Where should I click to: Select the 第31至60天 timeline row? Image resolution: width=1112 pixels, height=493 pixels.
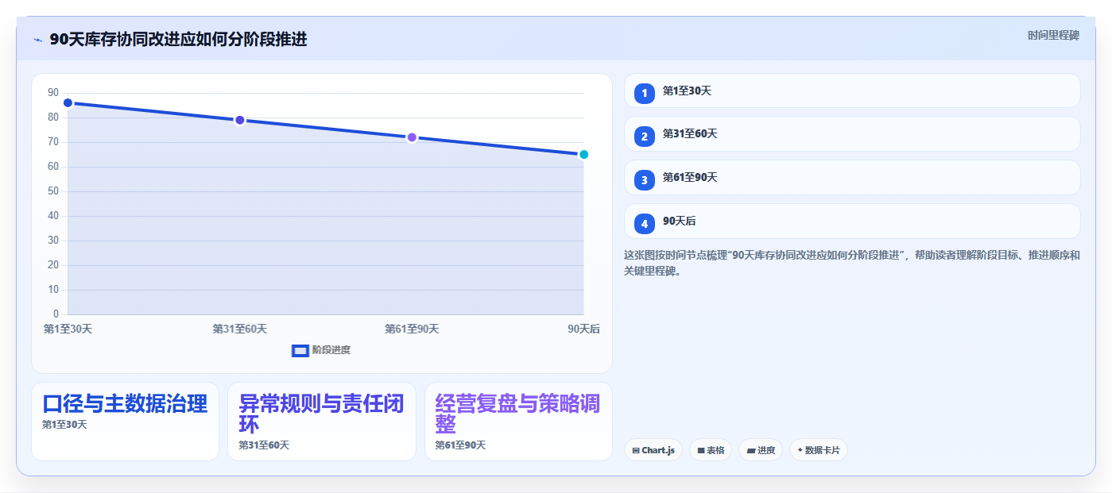click(x=852, y=134)
